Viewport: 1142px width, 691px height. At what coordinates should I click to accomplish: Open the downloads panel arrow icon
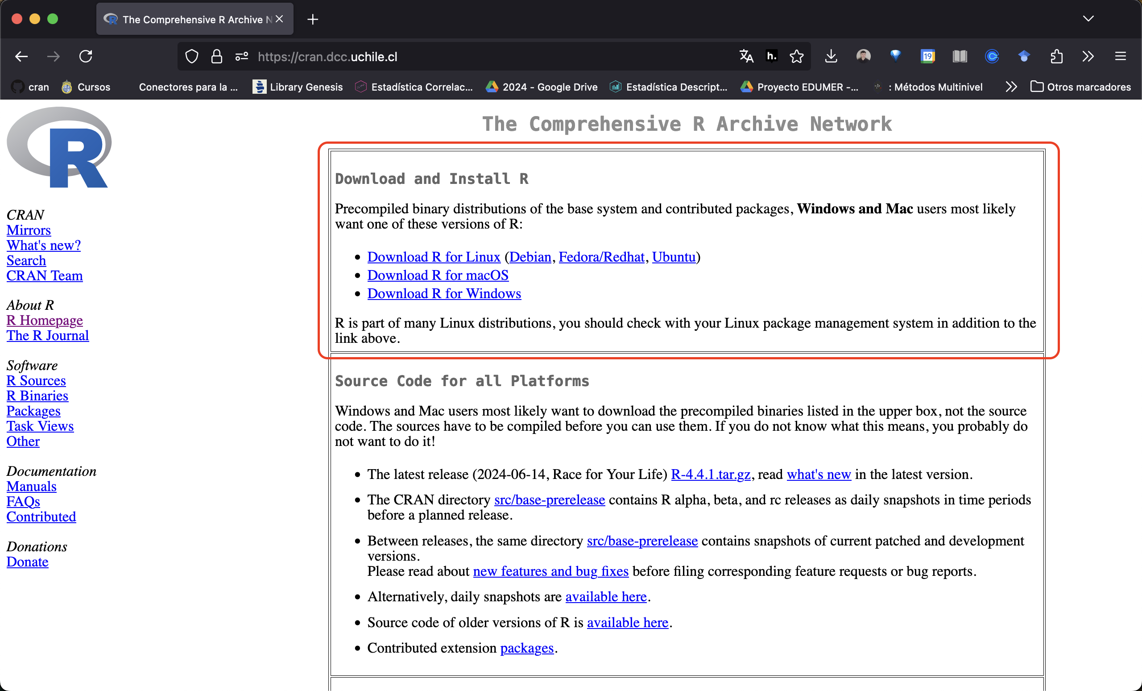pyautogui.click(x=831, y=57)
